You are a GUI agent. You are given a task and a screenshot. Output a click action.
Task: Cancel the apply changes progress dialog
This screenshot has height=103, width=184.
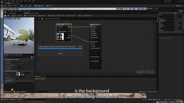(60, 54)
